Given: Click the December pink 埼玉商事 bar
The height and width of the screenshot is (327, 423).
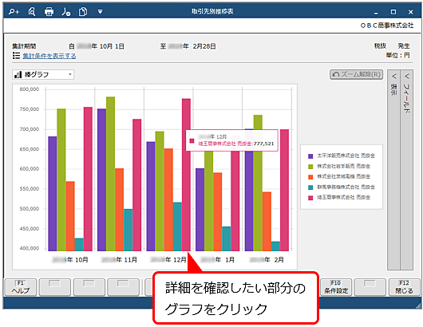Looking at the screenshot, I should point(186,175).
